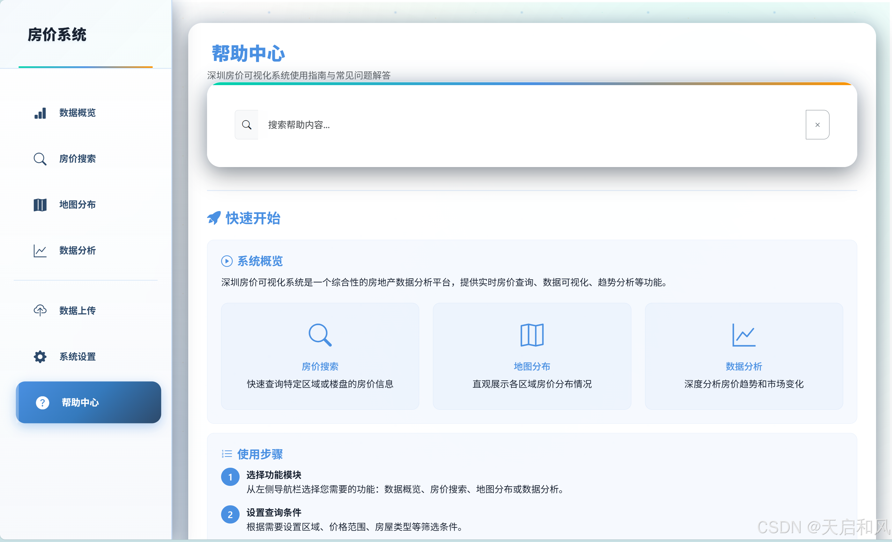This screenshot has width=892, height=542.
Task: Click the 使用步骤 heading
Action: (260, 454)
